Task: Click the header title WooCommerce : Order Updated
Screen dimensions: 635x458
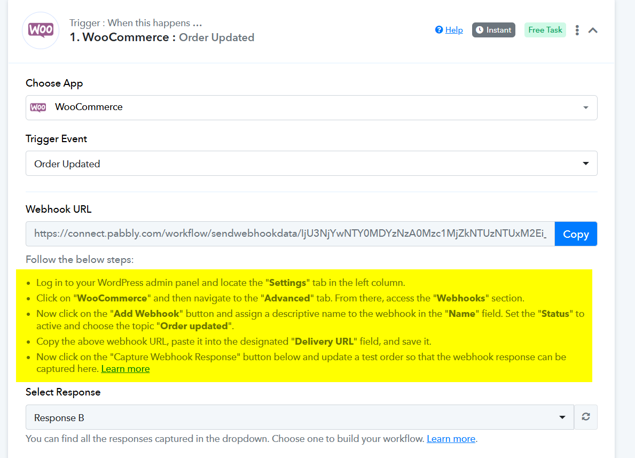Action: 162,37
